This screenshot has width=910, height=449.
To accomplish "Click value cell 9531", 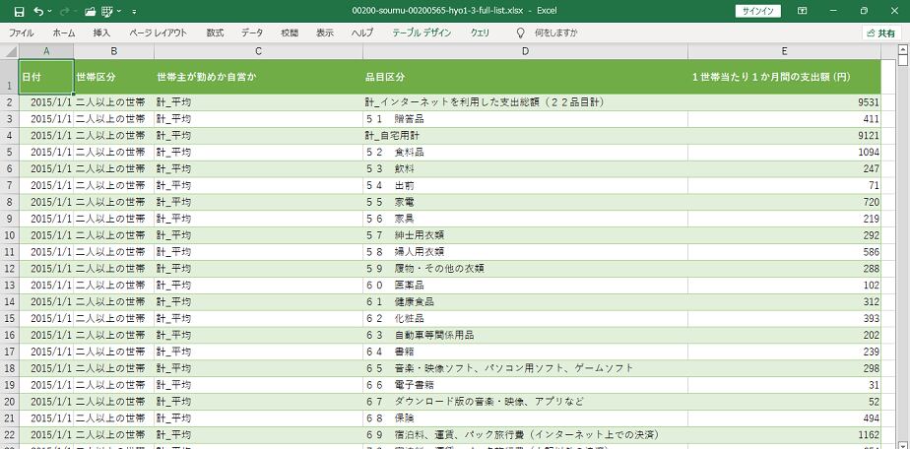I will [784, 102].
